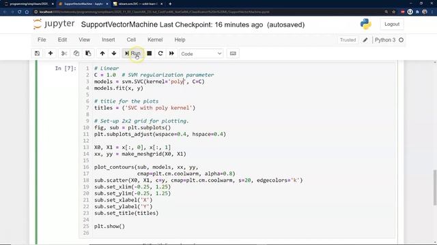This screenshot has width=437, height=245.
Task: Click the browser zoom magnifier icon
Action: [386, 12]
